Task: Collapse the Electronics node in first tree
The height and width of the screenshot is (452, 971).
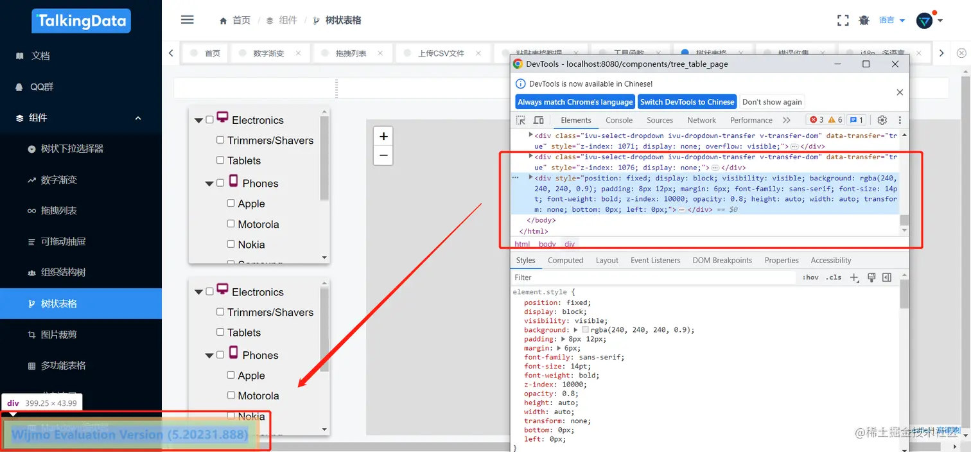Action: [x=198, y=120]
